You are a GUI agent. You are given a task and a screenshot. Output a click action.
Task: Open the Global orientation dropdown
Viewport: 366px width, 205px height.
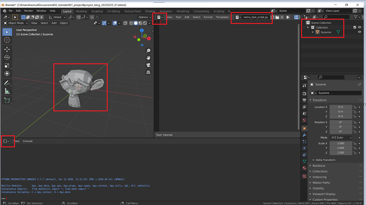pos(57,17)
